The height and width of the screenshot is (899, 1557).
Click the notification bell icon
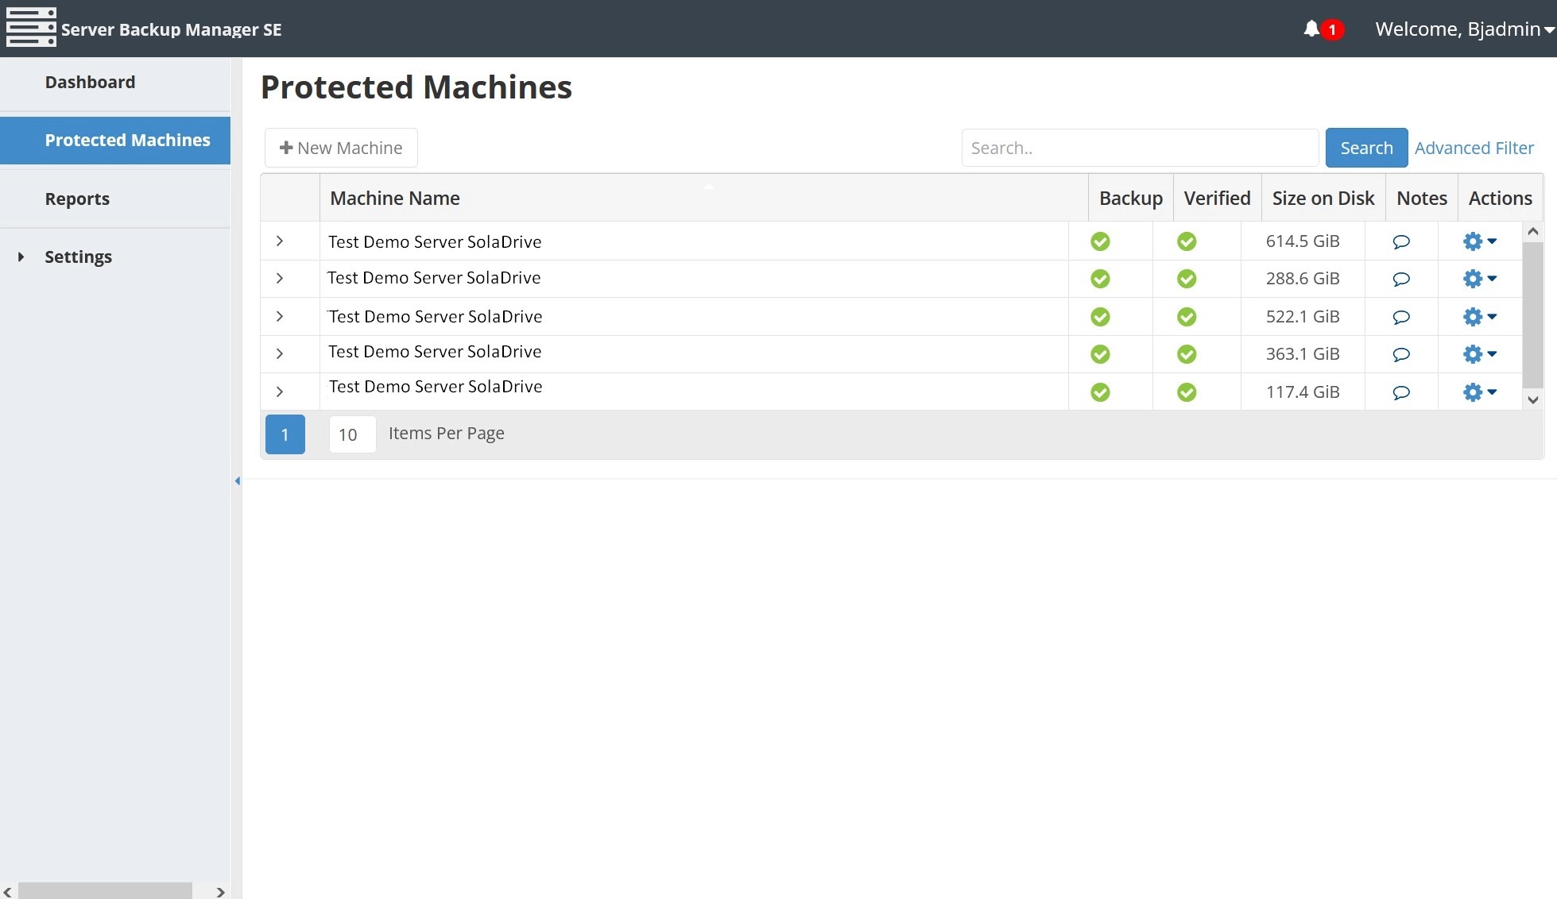(x=1311, y=29)
